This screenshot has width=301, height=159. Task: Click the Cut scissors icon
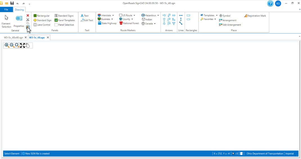28,20
